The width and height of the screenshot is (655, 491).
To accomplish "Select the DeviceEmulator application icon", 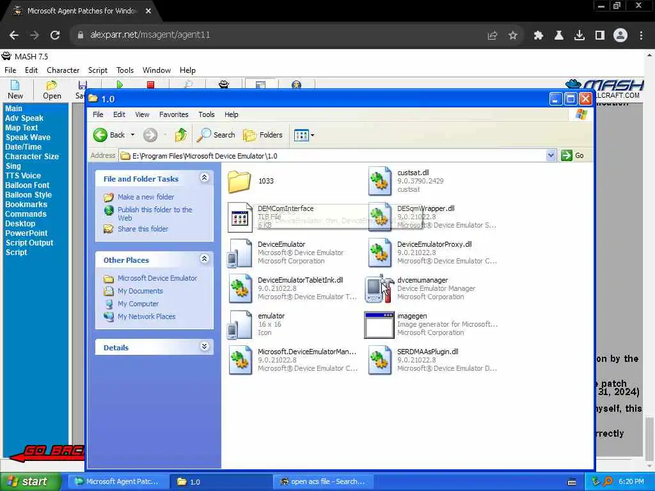I will click(x=239, y=253).
